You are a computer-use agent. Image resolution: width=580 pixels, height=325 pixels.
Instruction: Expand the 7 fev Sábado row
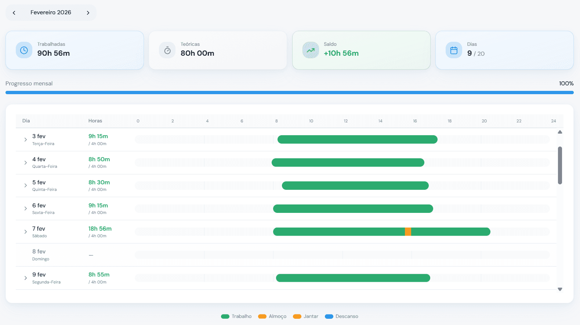(x=25, y=232)
